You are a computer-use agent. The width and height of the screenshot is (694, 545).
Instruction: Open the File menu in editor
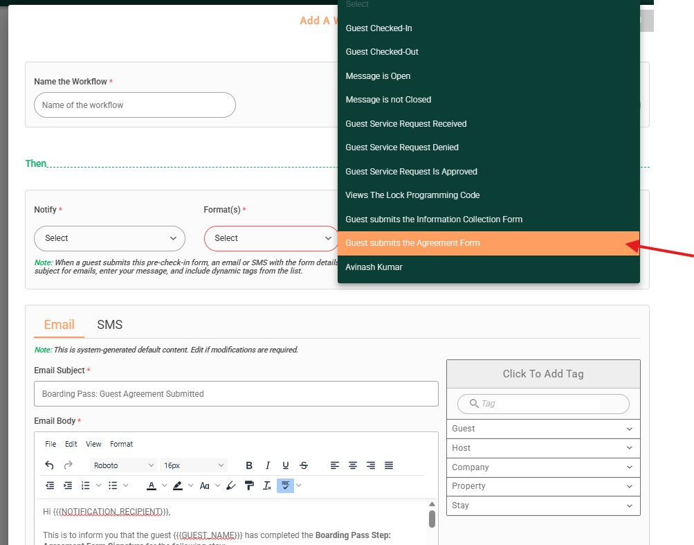click(x=51, y=444)
